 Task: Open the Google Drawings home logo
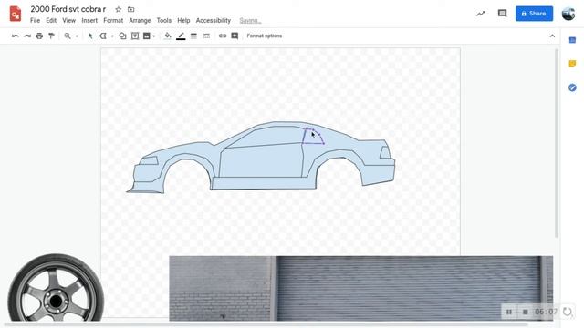16,14
